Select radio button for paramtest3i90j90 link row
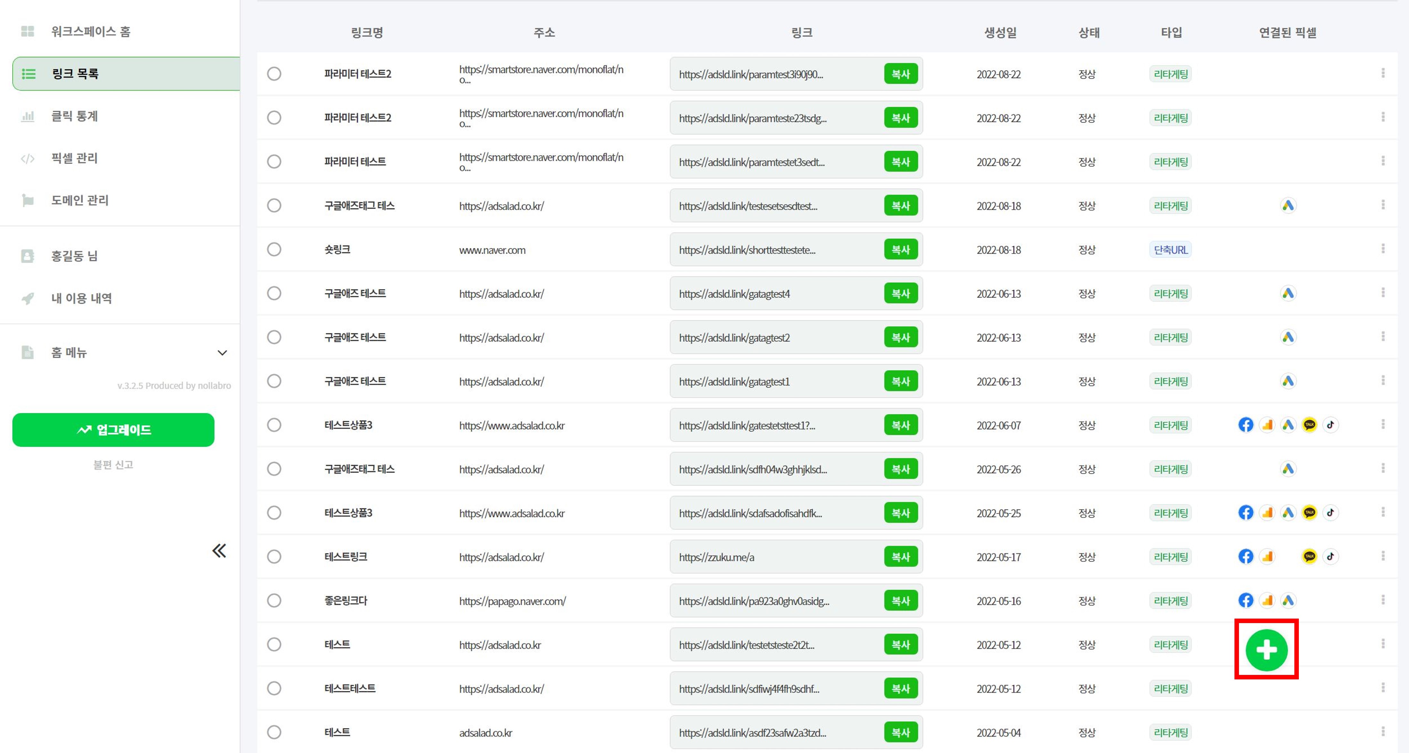This screenshot has width=1409, height=753. click(x=274, y=74)
